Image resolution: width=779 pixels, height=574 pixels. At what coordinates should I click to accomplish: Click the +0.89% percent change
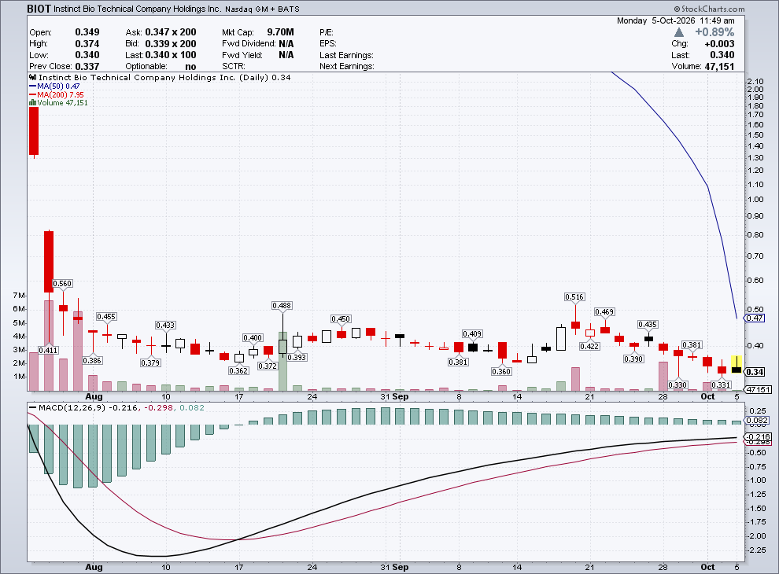click(714, 32)
